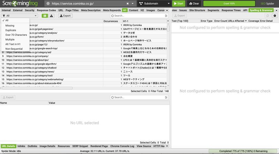This screenshot has height=154, width=279.
Task: Select the Missing filter option
Action: pyautogui.click(x=10, y=25)
